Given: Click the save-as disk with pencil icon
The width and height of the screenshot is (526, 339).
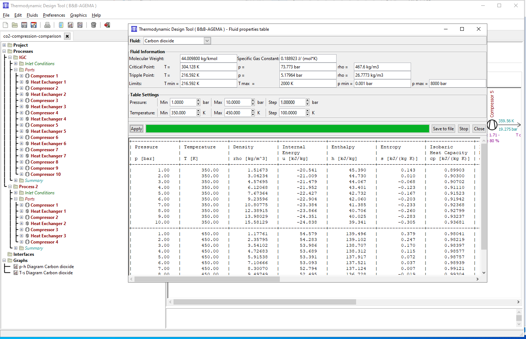Looking at the screenshot, I should tap(34, 25).
